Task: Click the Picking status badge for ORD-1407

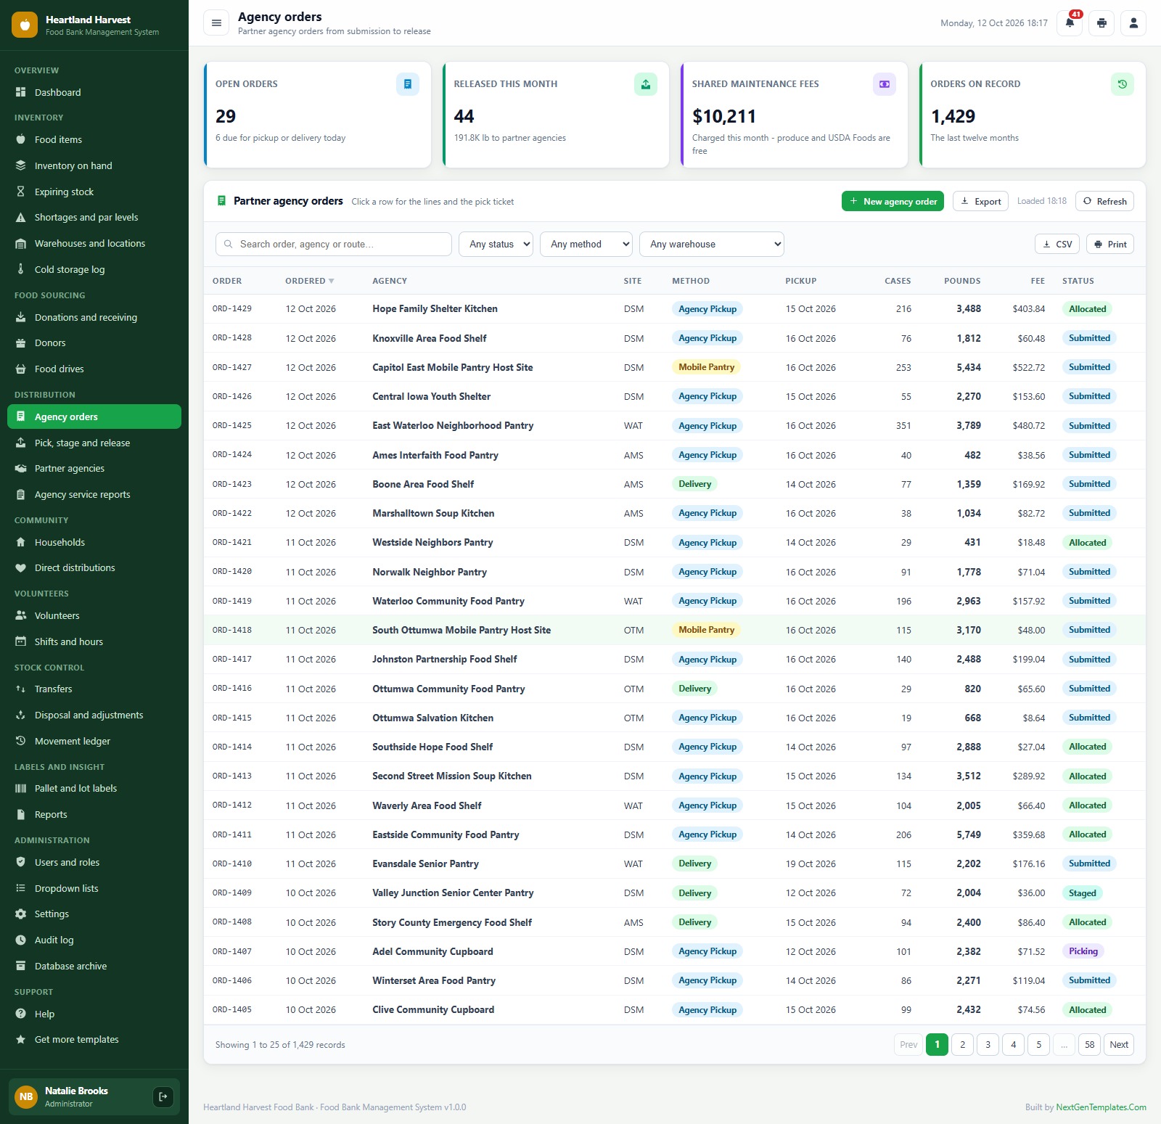Action: (x=1083, y=951)
